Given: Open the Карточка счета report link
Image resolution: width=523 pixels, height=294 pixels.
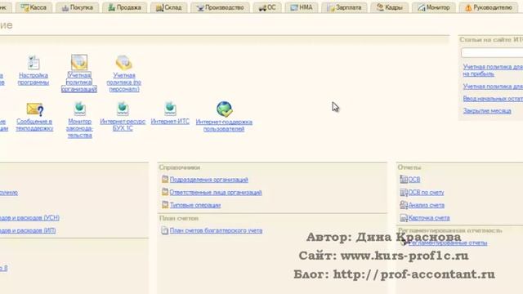Looking at the screenshot, I should (429, 218).
